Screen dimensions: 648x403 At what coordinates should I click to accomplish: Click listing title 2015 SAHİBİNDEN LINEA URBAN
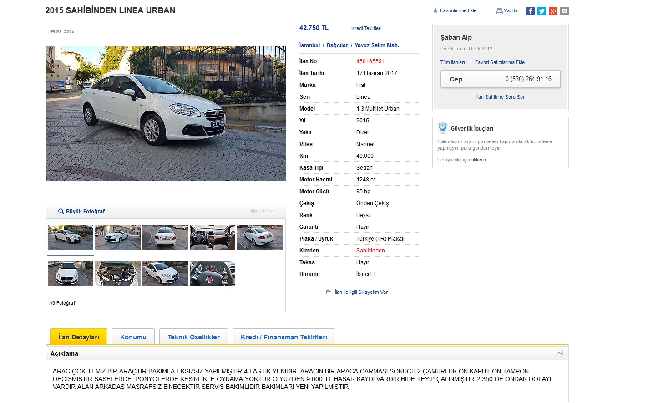[110, 10]
